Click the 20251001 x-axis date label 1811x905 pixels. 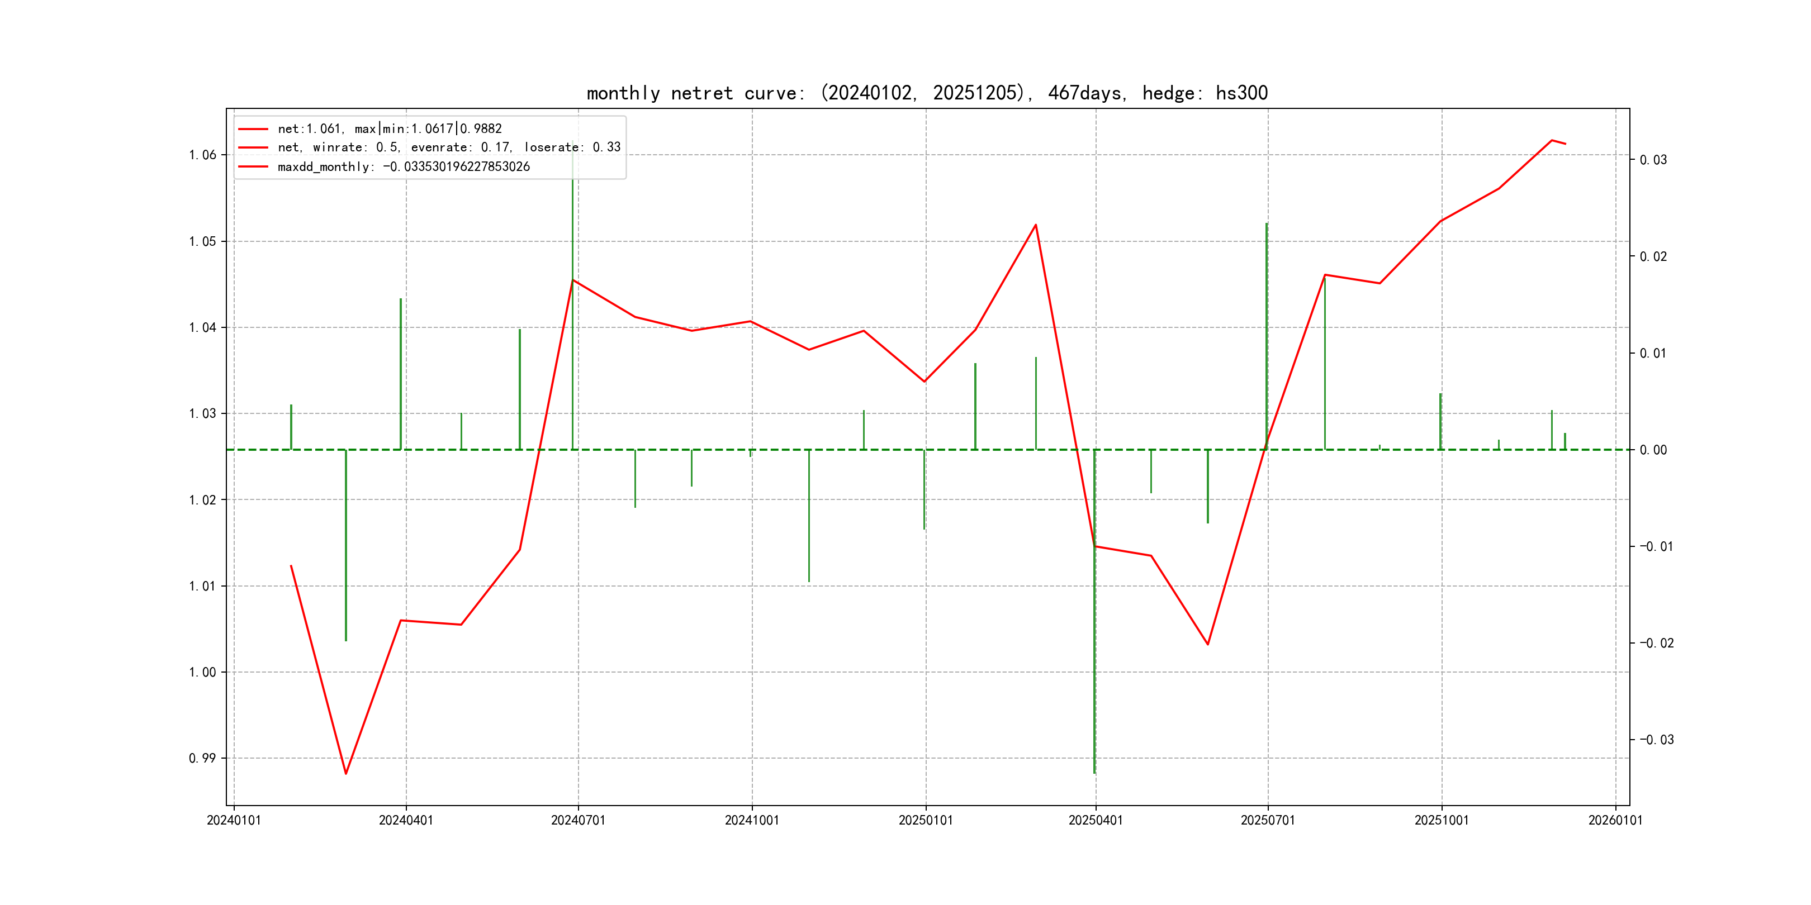[1441, 821]
